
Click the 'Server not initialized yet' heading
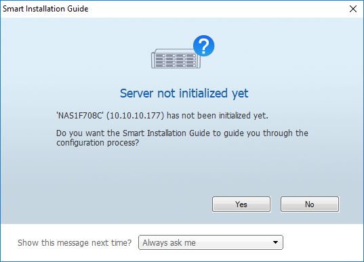click(x=184, y=93)
